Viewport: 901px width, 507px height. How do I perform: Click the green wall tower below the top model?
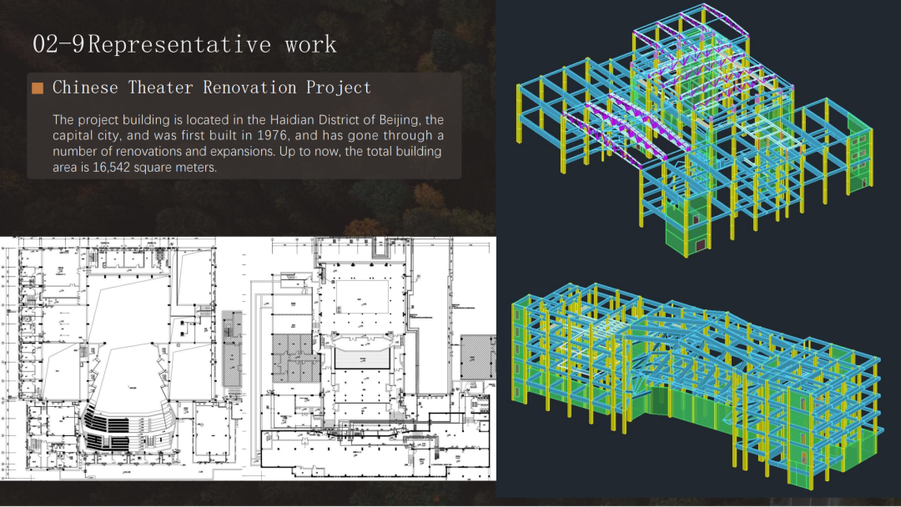(685, 223)
